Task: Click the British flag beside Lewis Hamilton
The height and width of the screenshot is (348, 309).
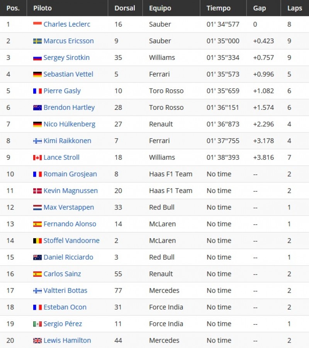Action: tap(37, 341)
